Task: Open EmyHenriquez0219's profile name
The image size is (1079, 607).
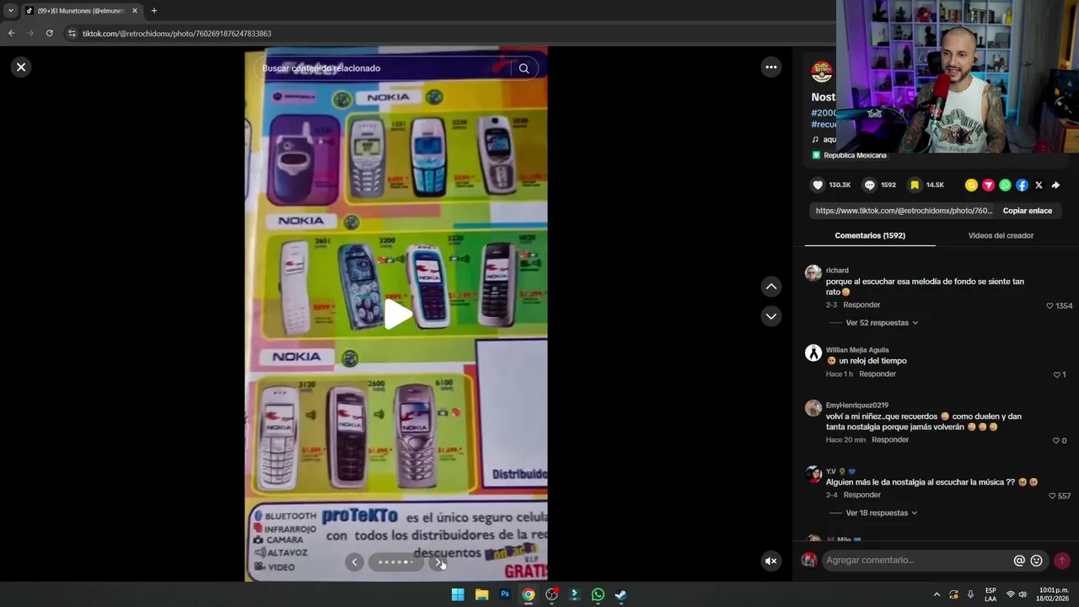Action: (857, 406)
